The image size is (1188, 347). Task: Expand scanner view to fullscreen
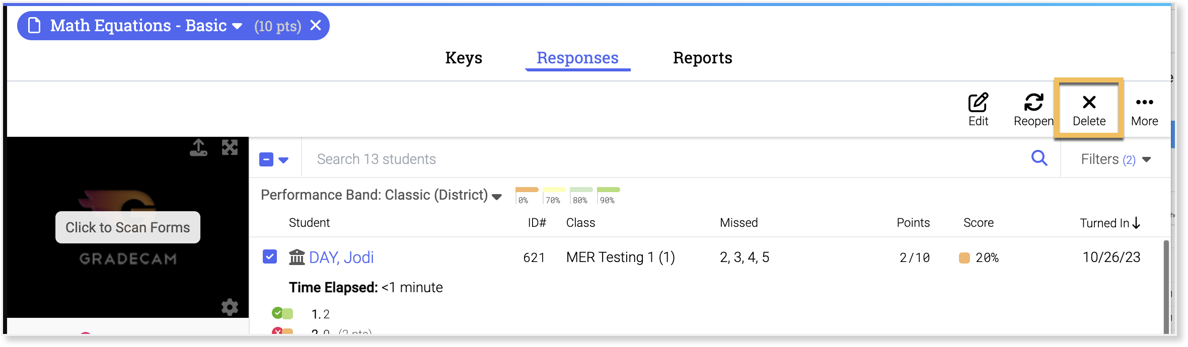pyautogui.click(x=230, y=147)
